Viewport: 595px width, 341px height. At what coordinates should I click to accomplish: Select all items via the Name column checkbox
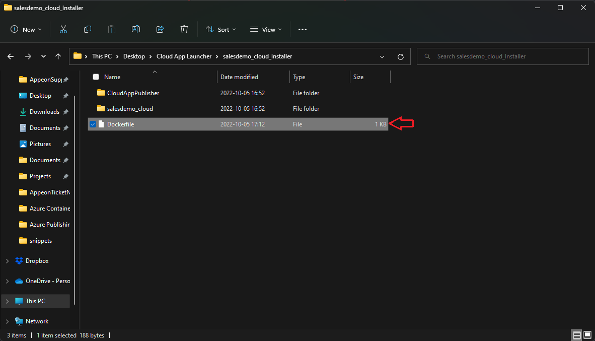pyautogui.click(x=96, y=77)
